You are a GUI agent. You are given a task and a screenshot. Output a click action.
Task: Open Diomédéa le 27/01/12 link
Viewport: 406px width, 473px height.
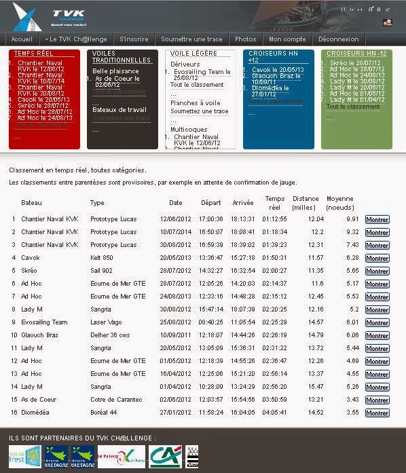pyautogui.click(x=270, y=91)
